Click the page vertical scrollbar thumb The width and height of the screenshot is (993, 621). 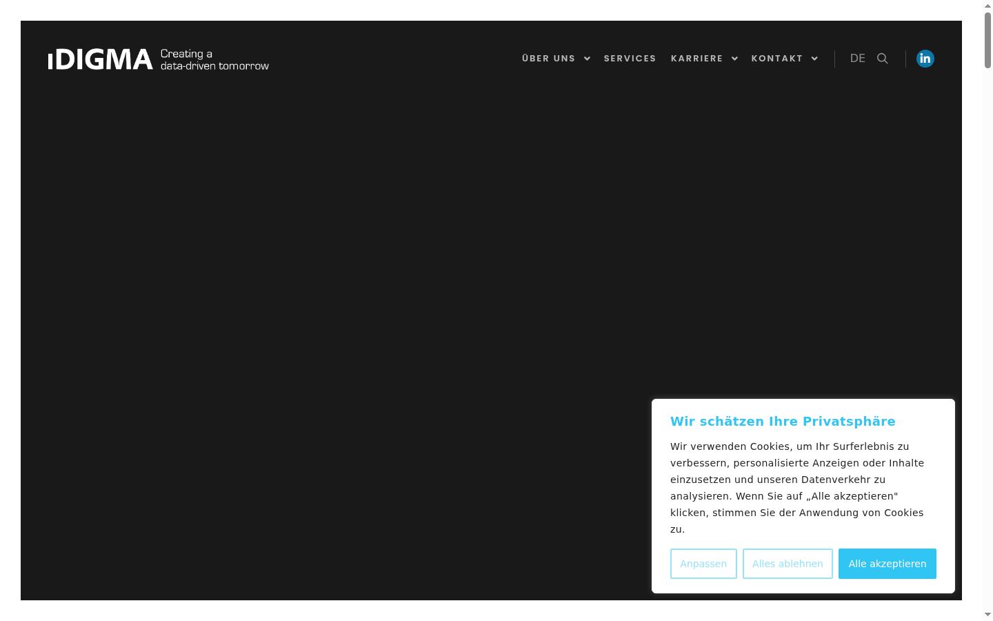coord(987,40)
